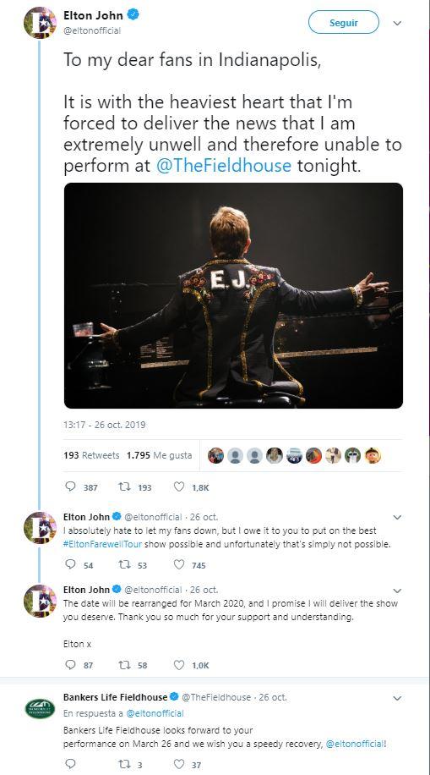Screen dimensions: 430x775
Task: Expand options chevron on the #EltonFarewellTour tweet
Action: click(x=397, y=518)
